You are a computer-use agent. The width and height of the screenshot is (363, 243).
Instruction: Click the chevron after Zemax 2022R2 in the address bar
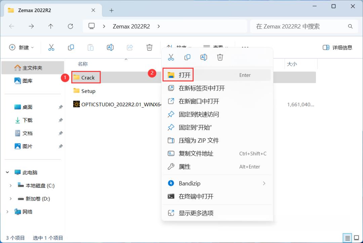[x=159, y=26]
